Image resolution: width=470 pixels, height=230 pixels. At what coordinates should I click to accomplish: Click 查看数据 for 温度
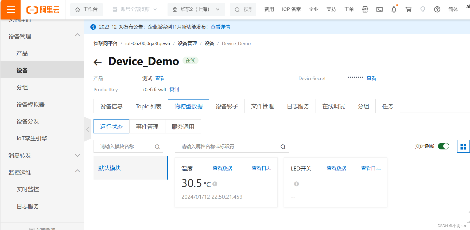pyautogui.click(x=222, y=168)
